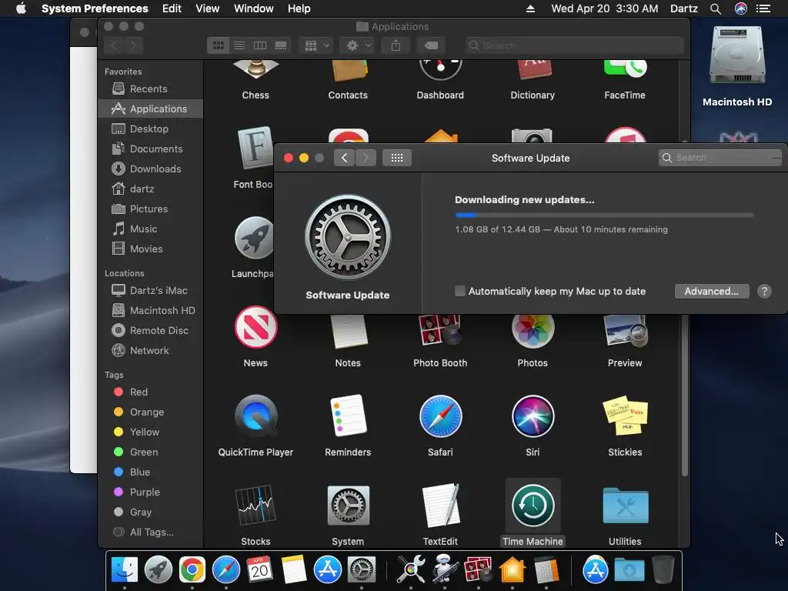
Task: Open the Trash in the Dock
Action: [x=663, y=570]
